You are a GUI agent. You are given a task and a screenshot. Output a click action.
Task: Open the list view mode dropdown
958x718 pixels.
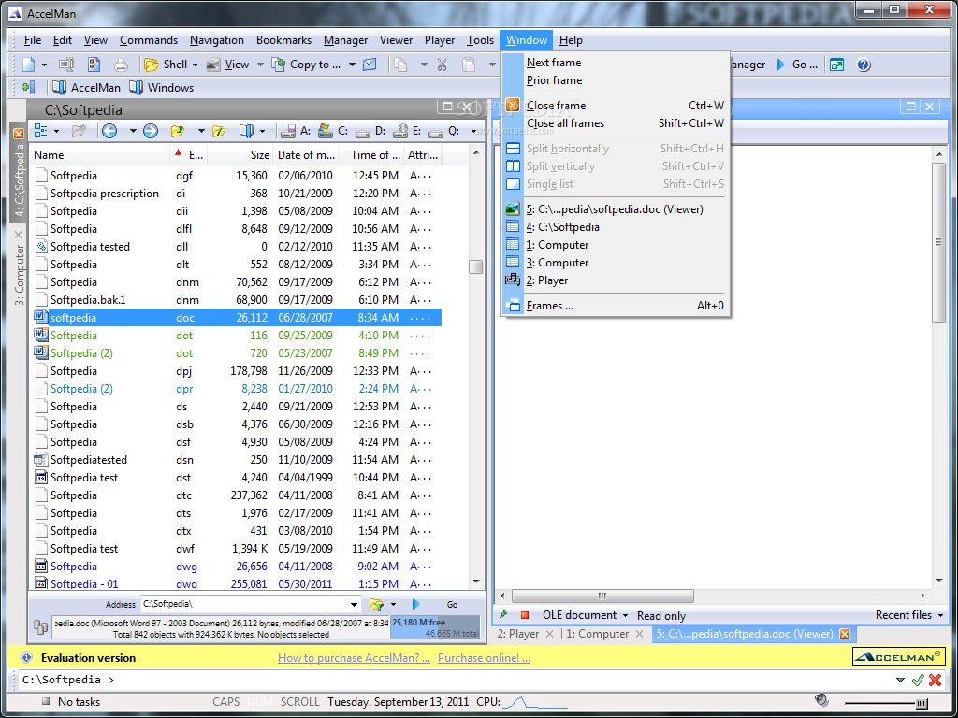pyautogui.click(x=56, y=131)
